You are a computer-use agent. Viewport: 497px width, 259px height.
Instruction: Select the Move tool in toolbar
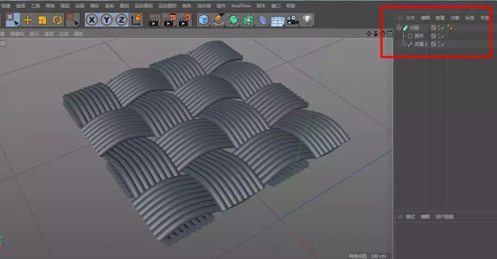(x=28, y=20)
